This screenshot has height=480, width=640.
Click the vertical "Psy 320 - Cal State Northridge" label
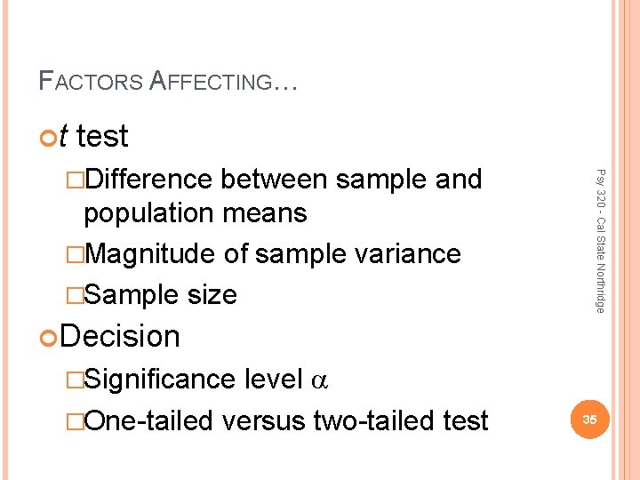click(601, 240)
